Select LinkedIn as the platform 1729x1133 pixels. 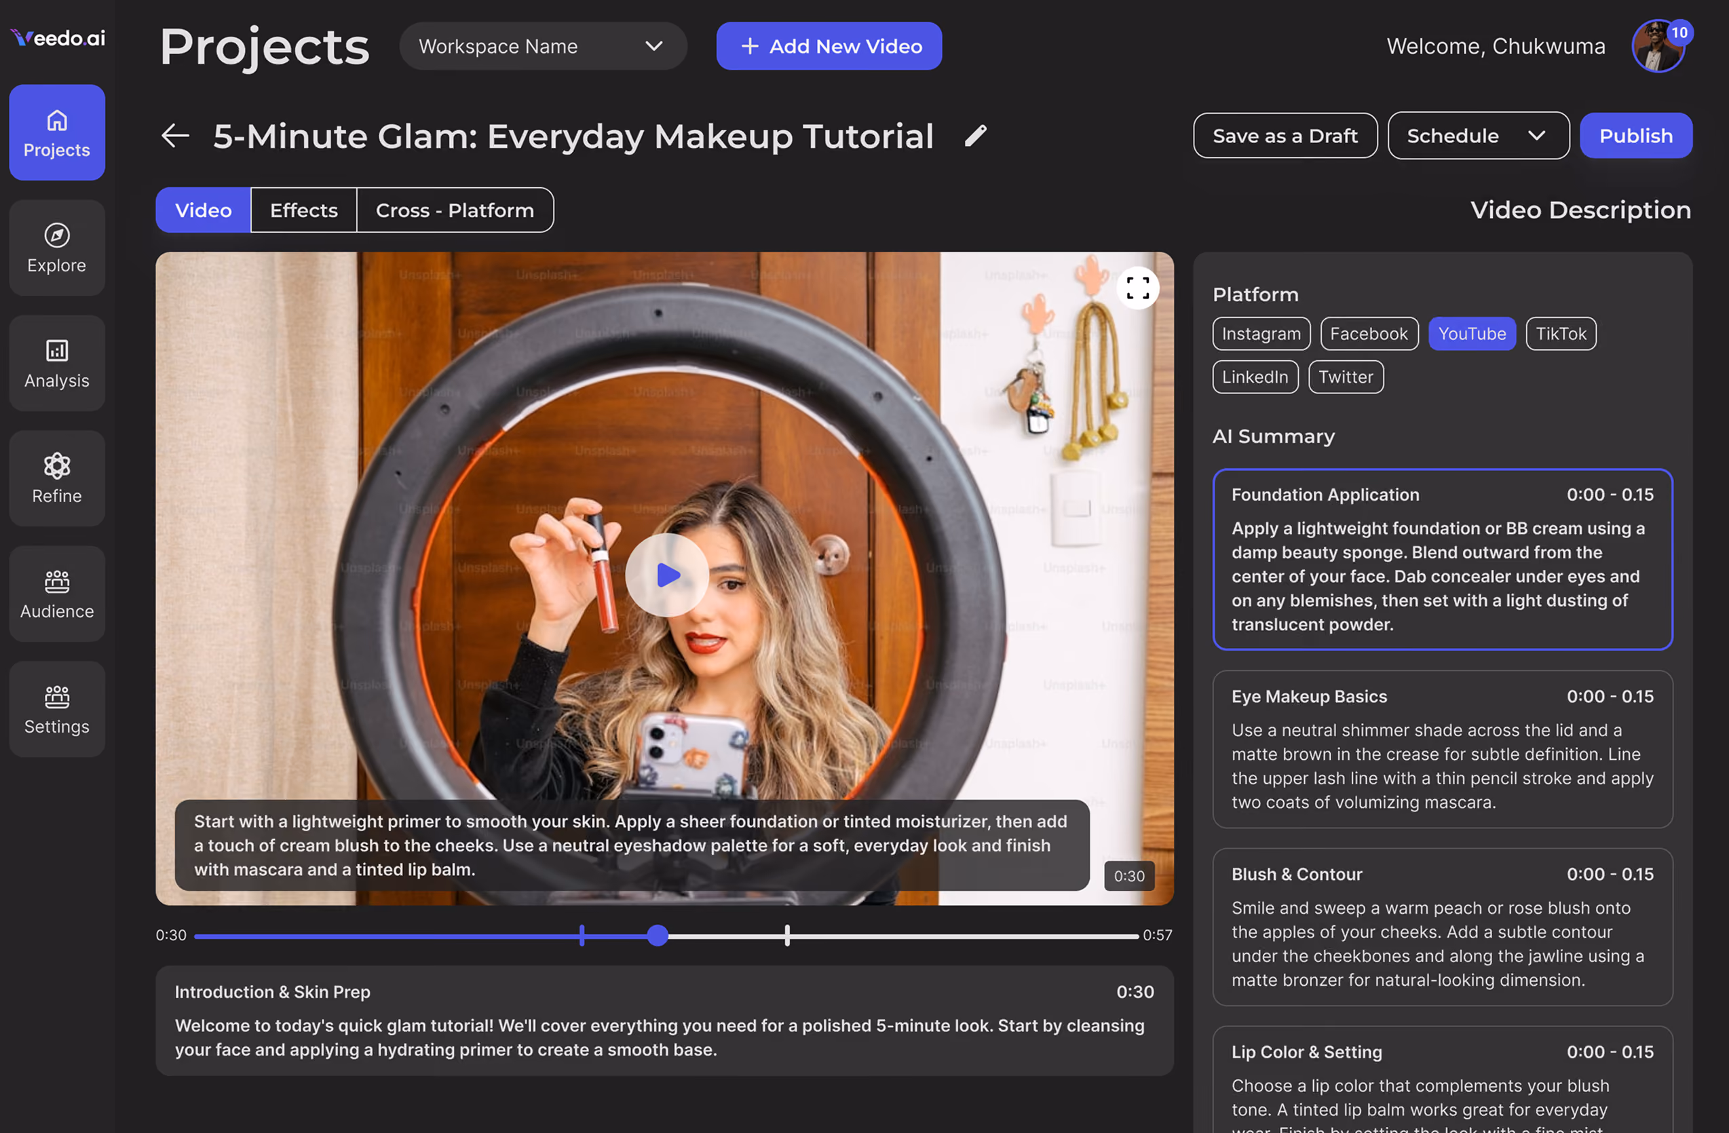click(1255, 377)
